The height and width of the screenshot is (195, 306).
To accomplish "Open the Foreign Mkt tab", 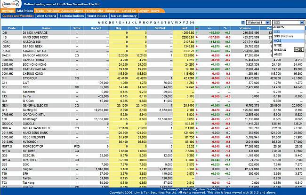I will [x=94, y=11].
